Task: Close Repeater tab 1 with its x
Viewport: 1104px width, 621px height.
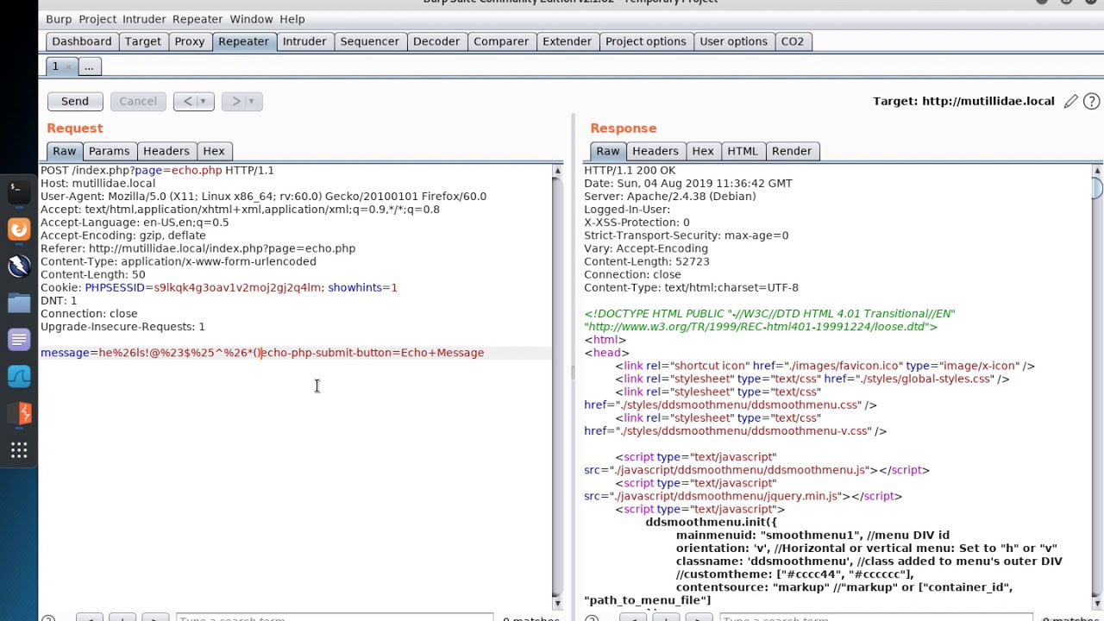Action: click(x=68, y=67)
